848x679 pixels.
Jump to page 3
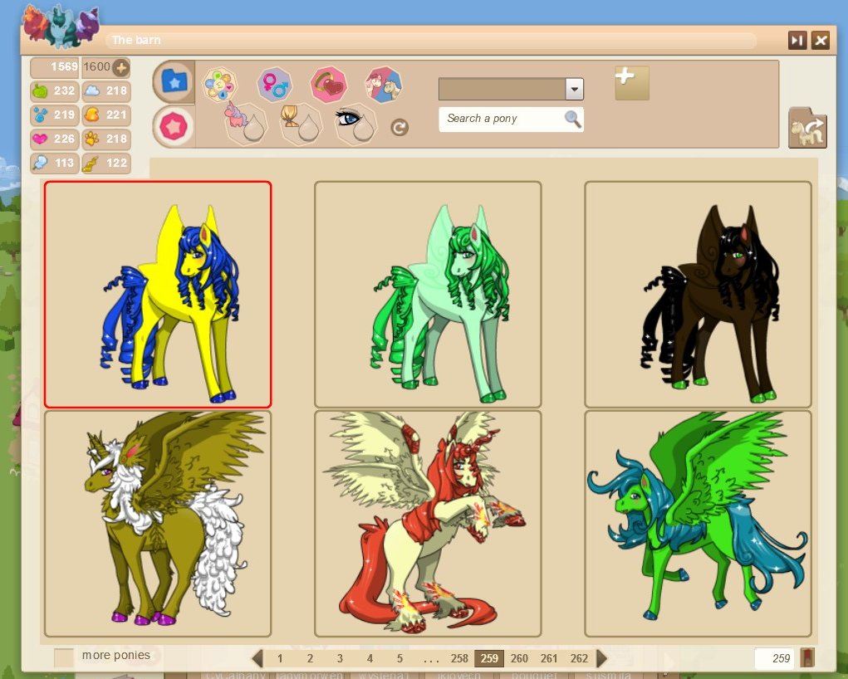click(340, 658)
